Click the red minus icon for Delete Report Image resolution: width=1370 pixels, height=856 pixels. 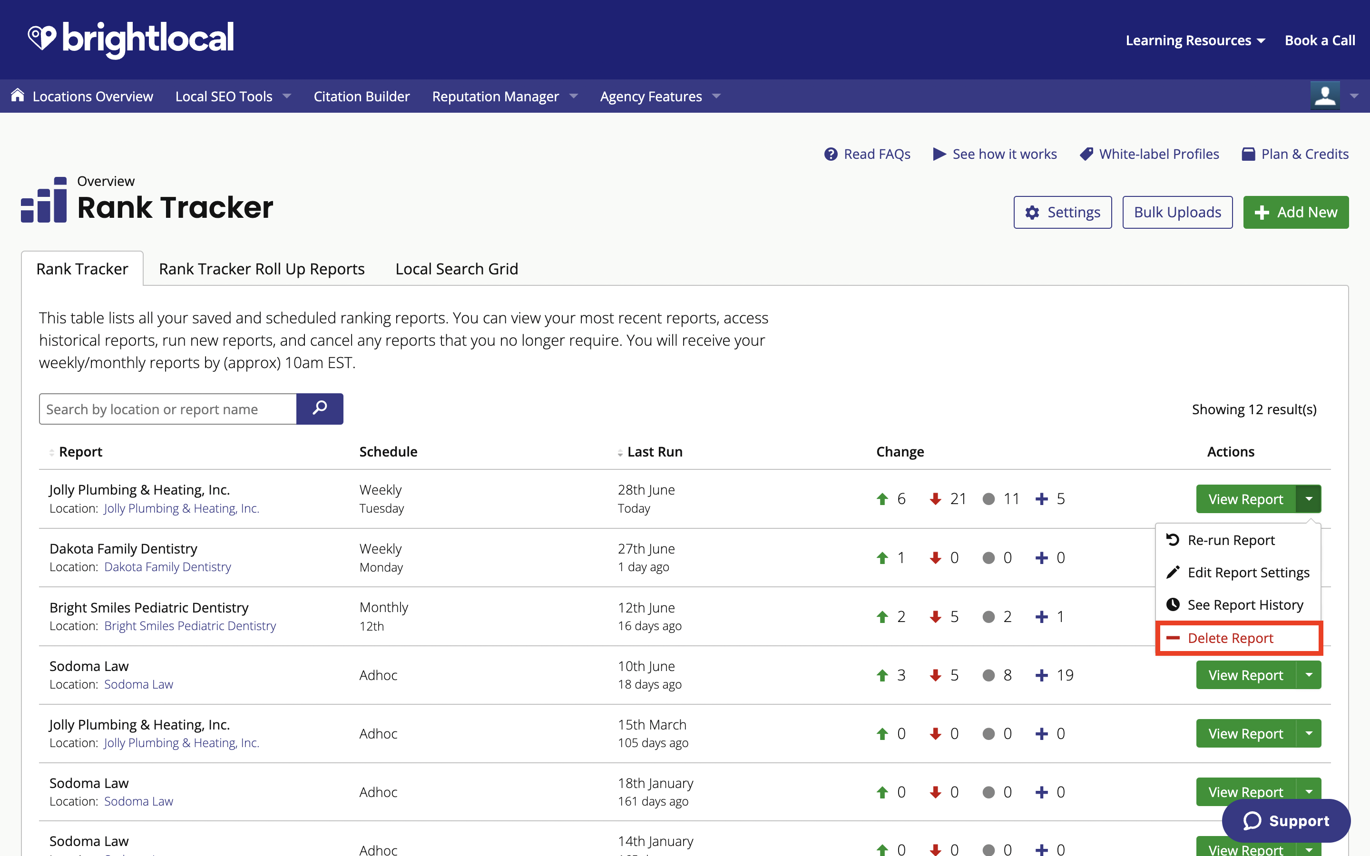click(x=1173, y=638)
